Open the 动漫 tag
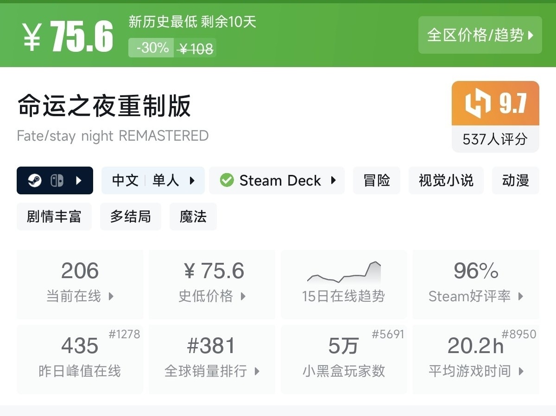The height and width of the screenshot is (416, 556). [515, 180]
